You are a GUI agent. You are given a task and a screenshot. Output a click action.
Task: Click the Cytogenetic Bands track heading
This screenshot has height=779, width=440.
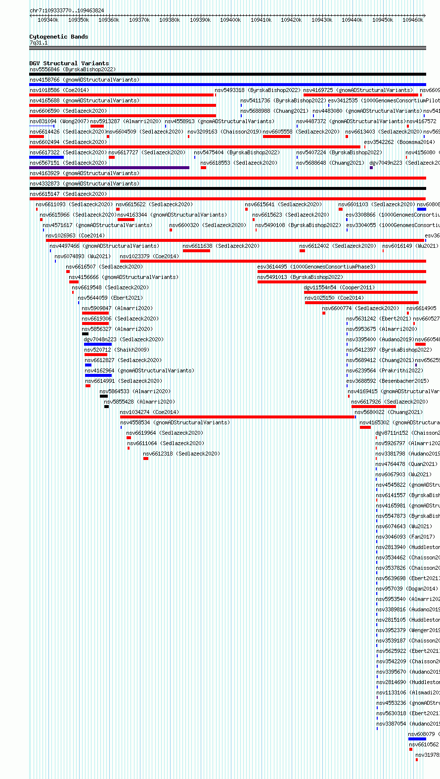click(59, 37)
